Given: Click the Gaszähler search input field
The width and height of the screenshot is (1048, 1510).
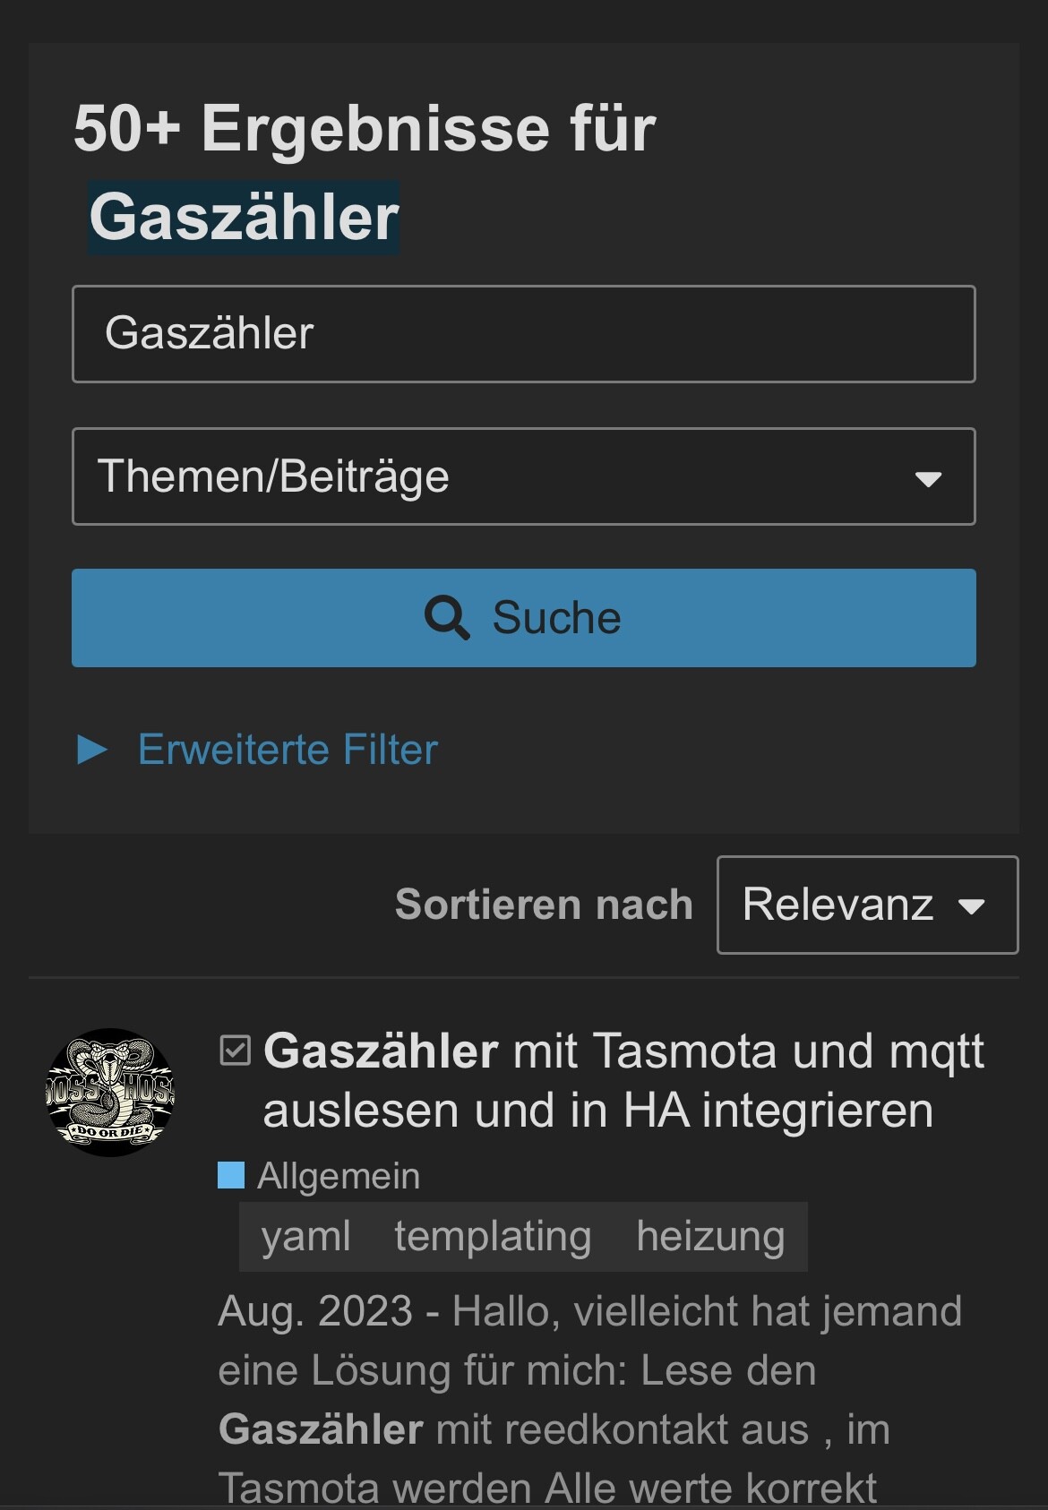Looking at the screenshot, I should tap(524, 334).
